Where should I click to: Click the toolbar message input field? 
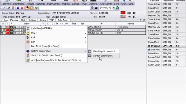tap(65, 8)
